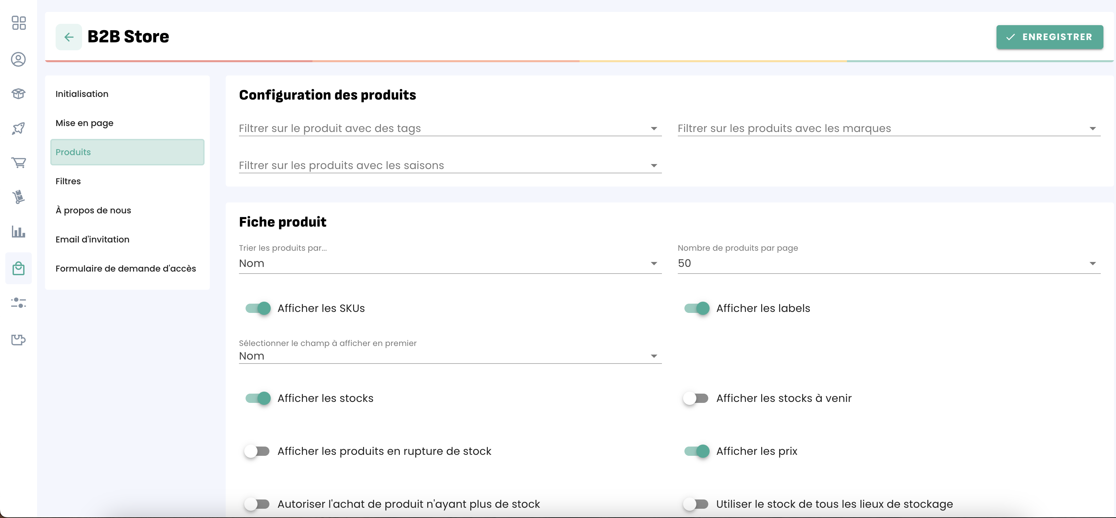Disable the Afficher les SKUs toggle
This screenshot has width=1116, height=518.
(x=258, y=308)
